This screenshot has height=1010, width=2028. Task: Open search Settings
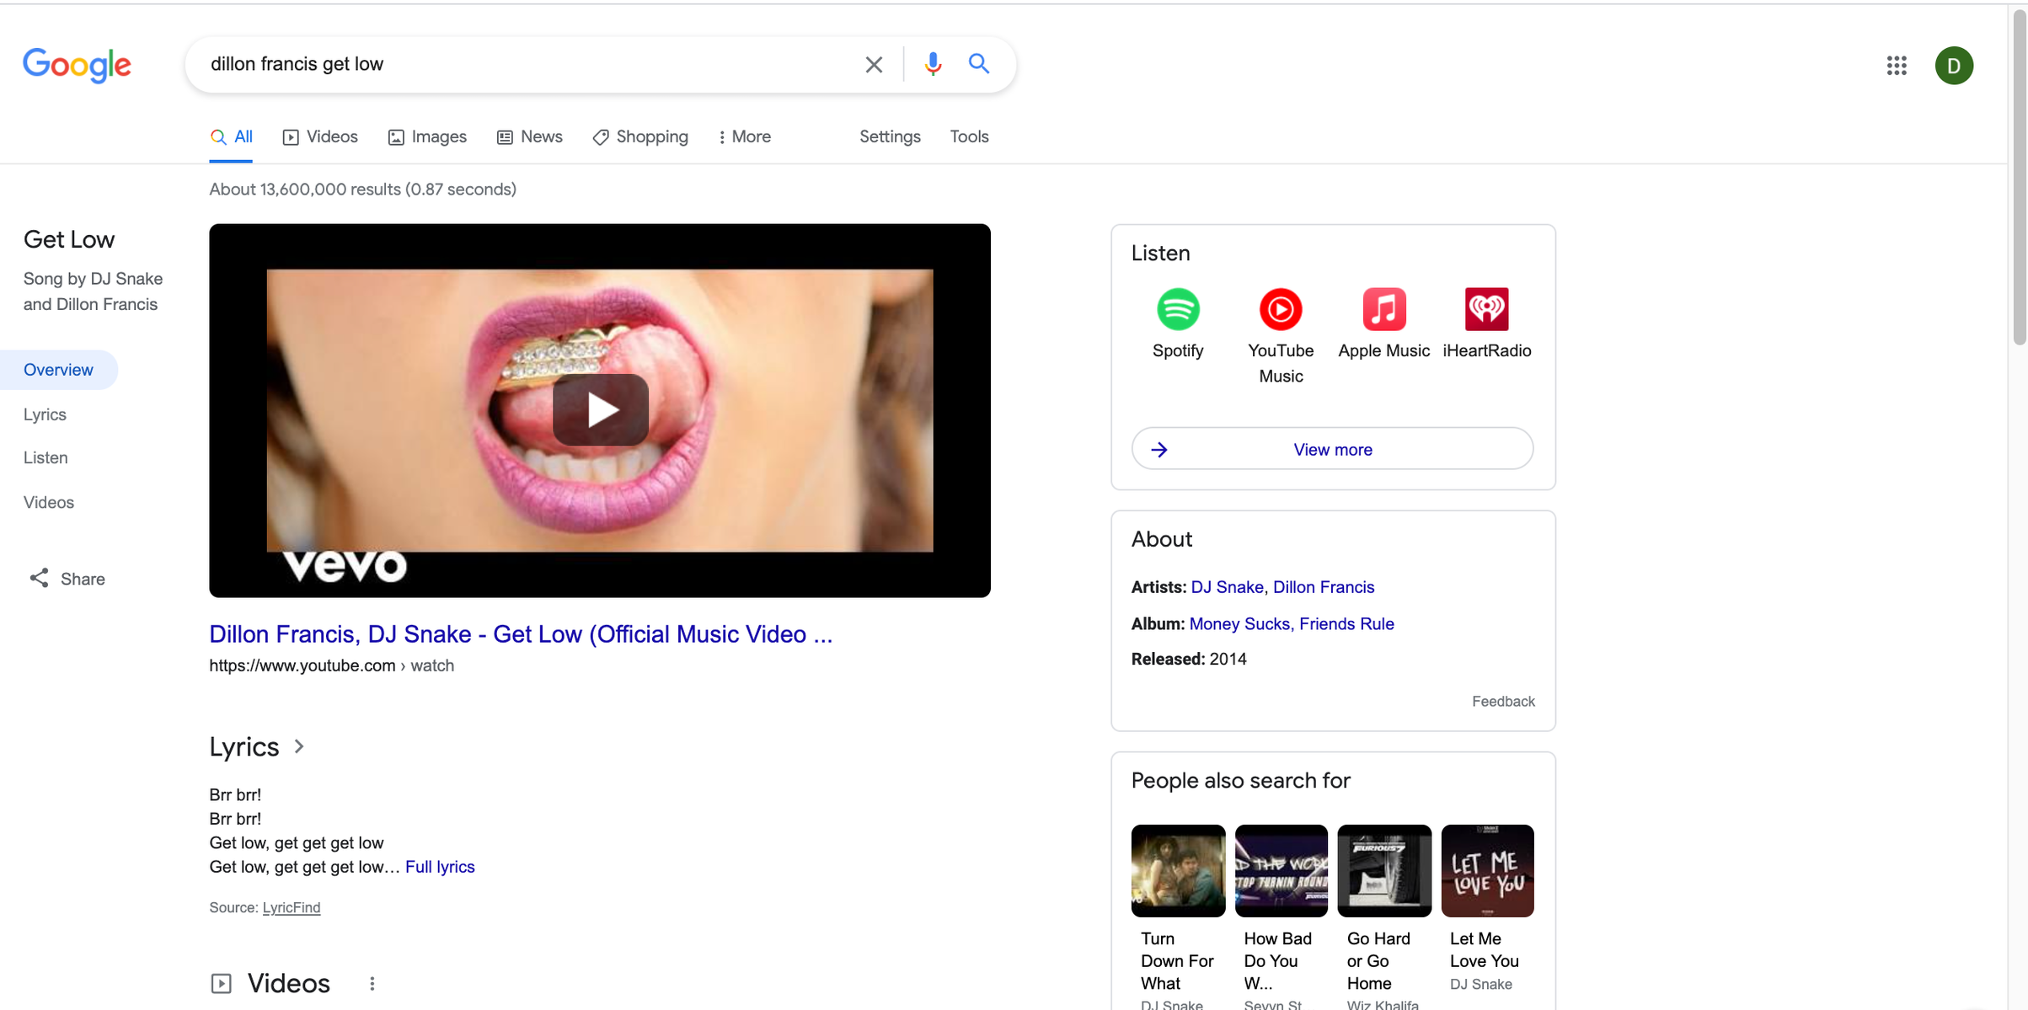click(x=890, y=136)
